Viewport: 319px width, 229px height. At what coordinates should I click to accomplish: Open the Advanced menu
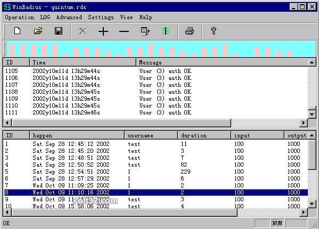(x=69, y=17)
